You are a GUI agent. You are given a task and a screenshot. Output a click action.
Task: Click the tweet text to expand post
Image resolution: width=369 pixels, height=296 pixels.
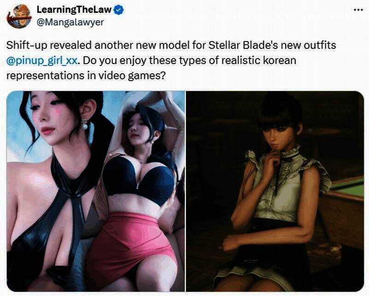point(171,60)
